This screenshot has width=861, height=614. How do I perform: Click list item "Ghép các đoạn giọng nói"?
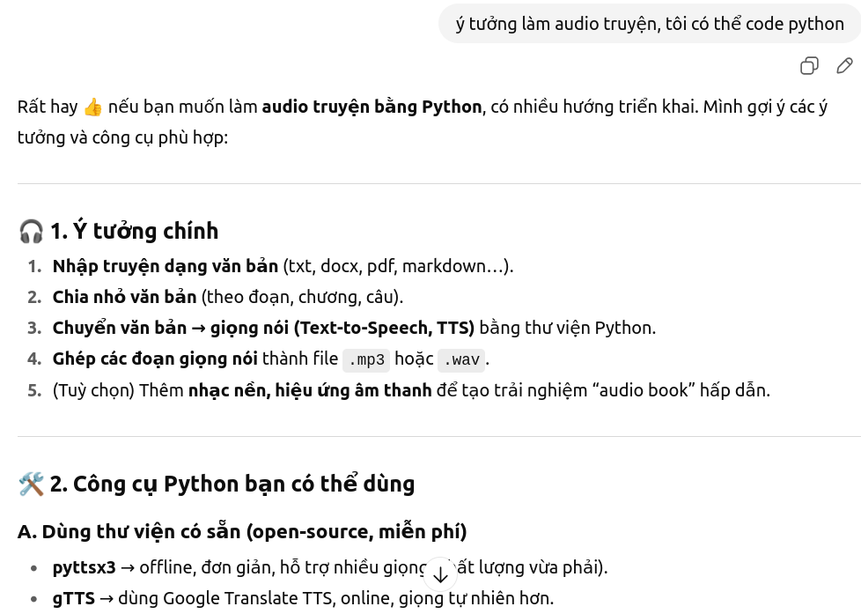pos(155,359)
